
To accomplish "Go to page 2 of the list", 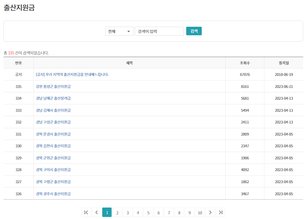I will coord(117,212).
